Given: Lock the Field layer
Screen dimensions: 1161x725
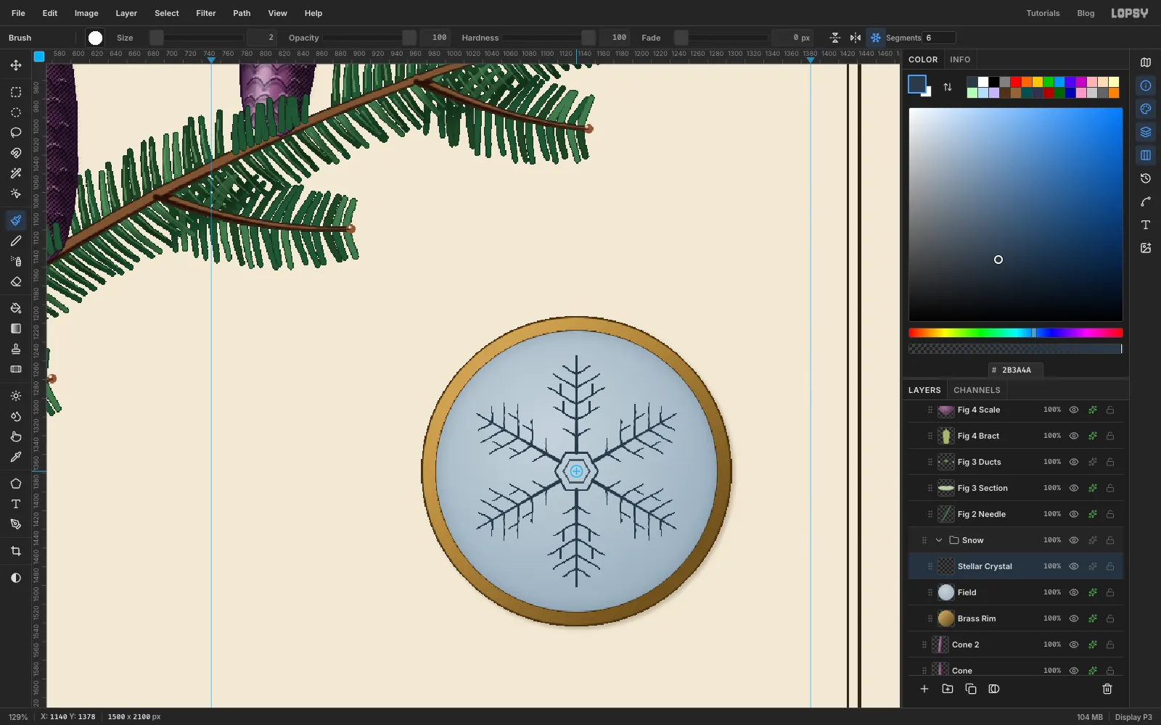Looking at the screenshot, I should 1110,592.
